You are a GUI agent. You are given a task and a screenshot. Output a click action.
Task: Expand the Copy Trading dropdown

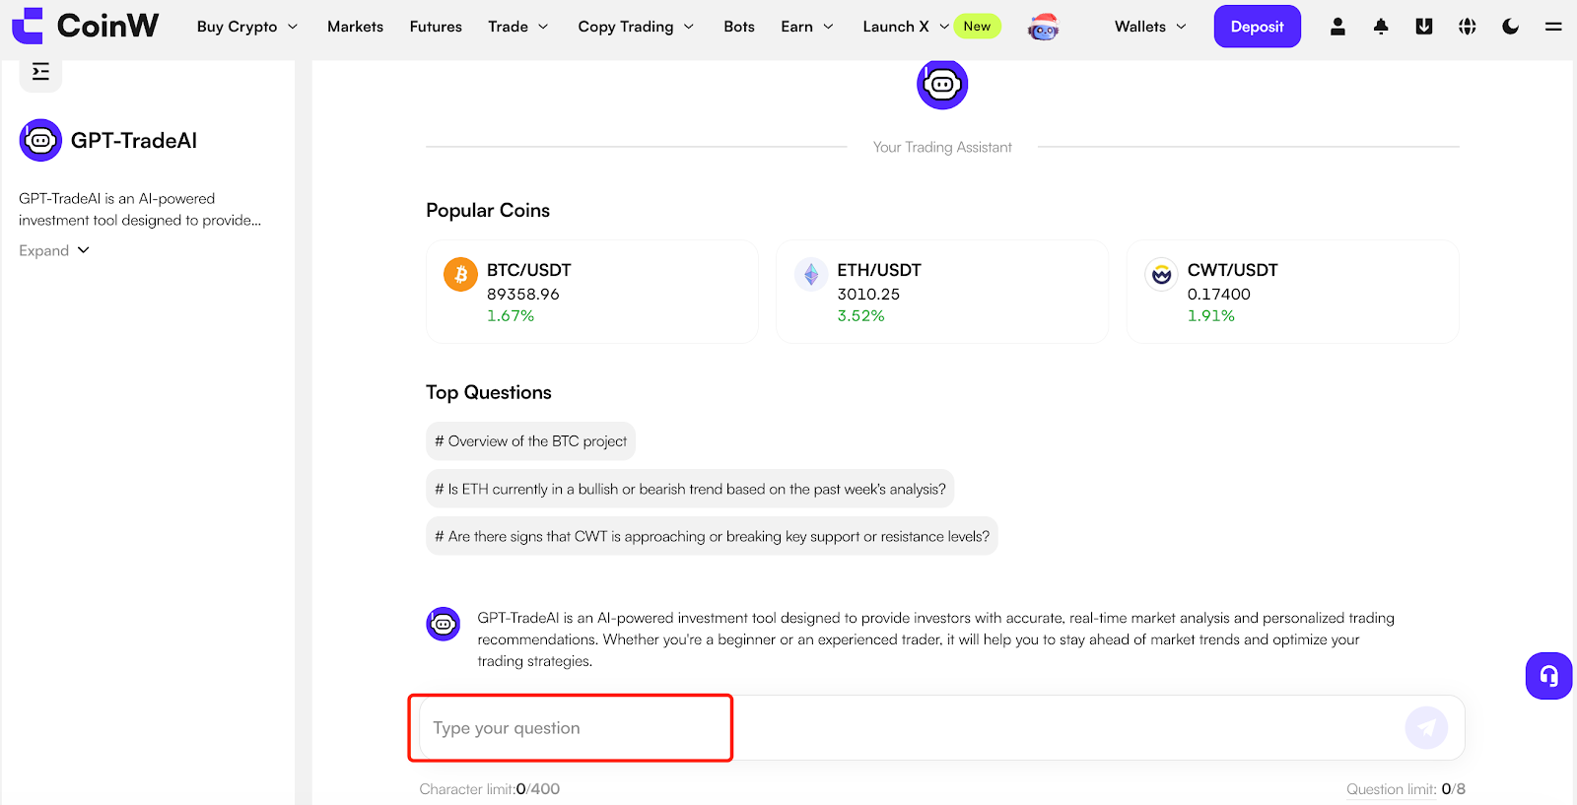[x=636, y=27]
